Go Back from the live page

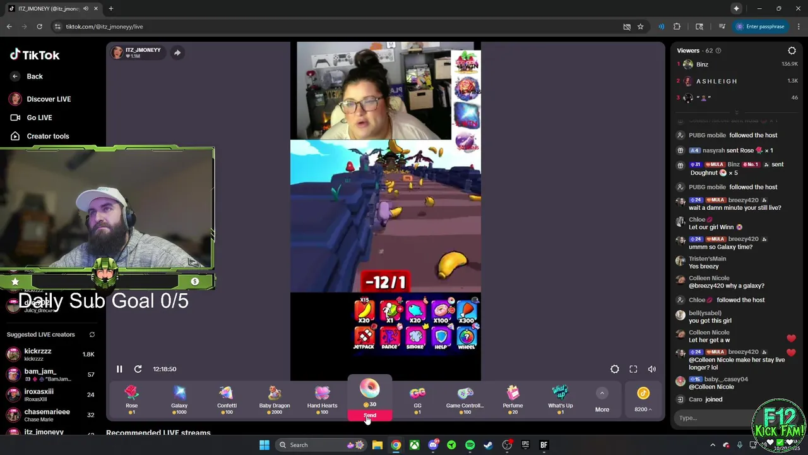(27, 76)
